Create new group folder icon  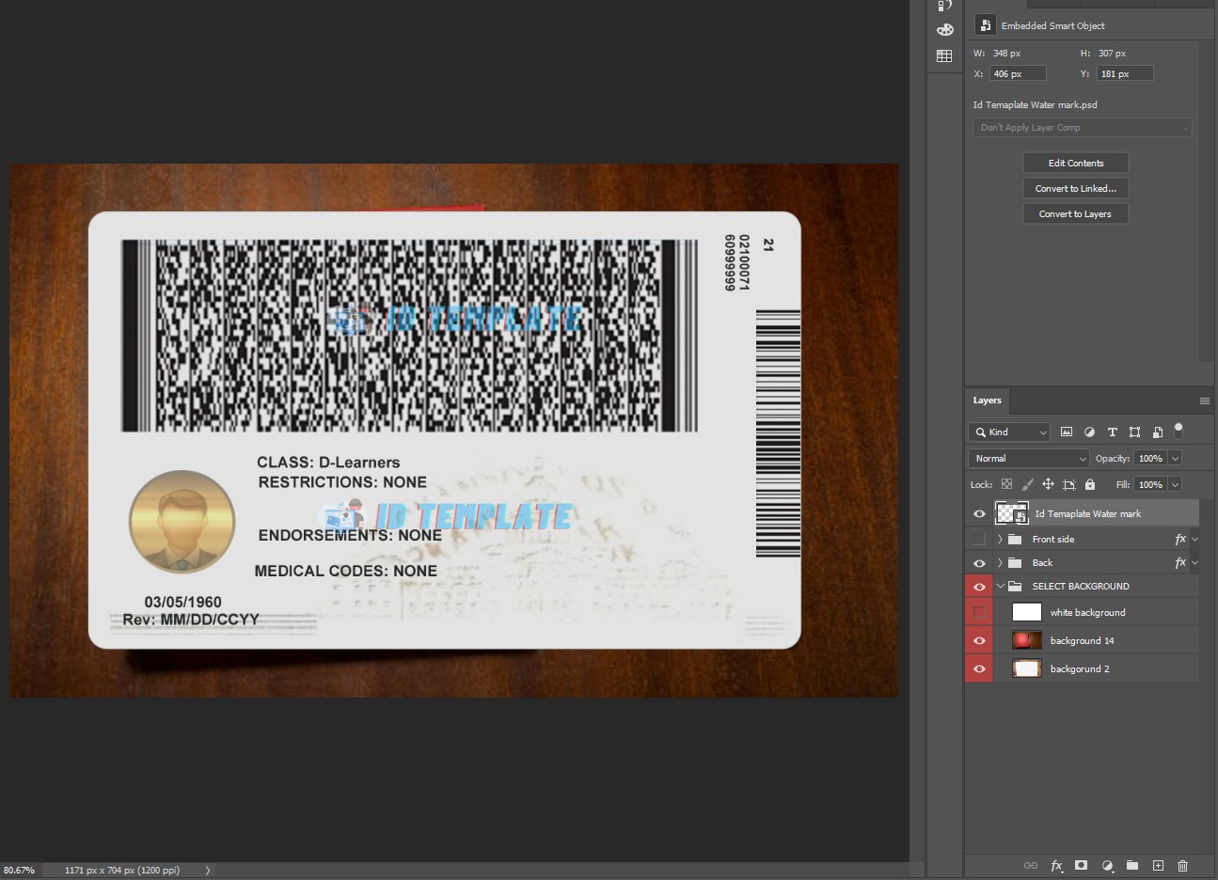coord(1132,865)
